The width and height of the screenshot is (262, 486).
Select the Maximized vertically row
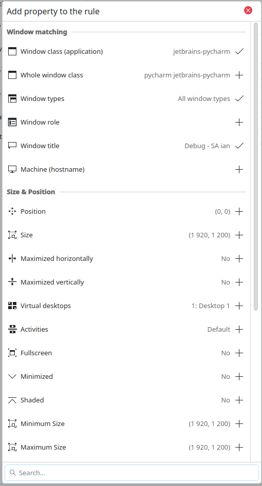(126, 282)
